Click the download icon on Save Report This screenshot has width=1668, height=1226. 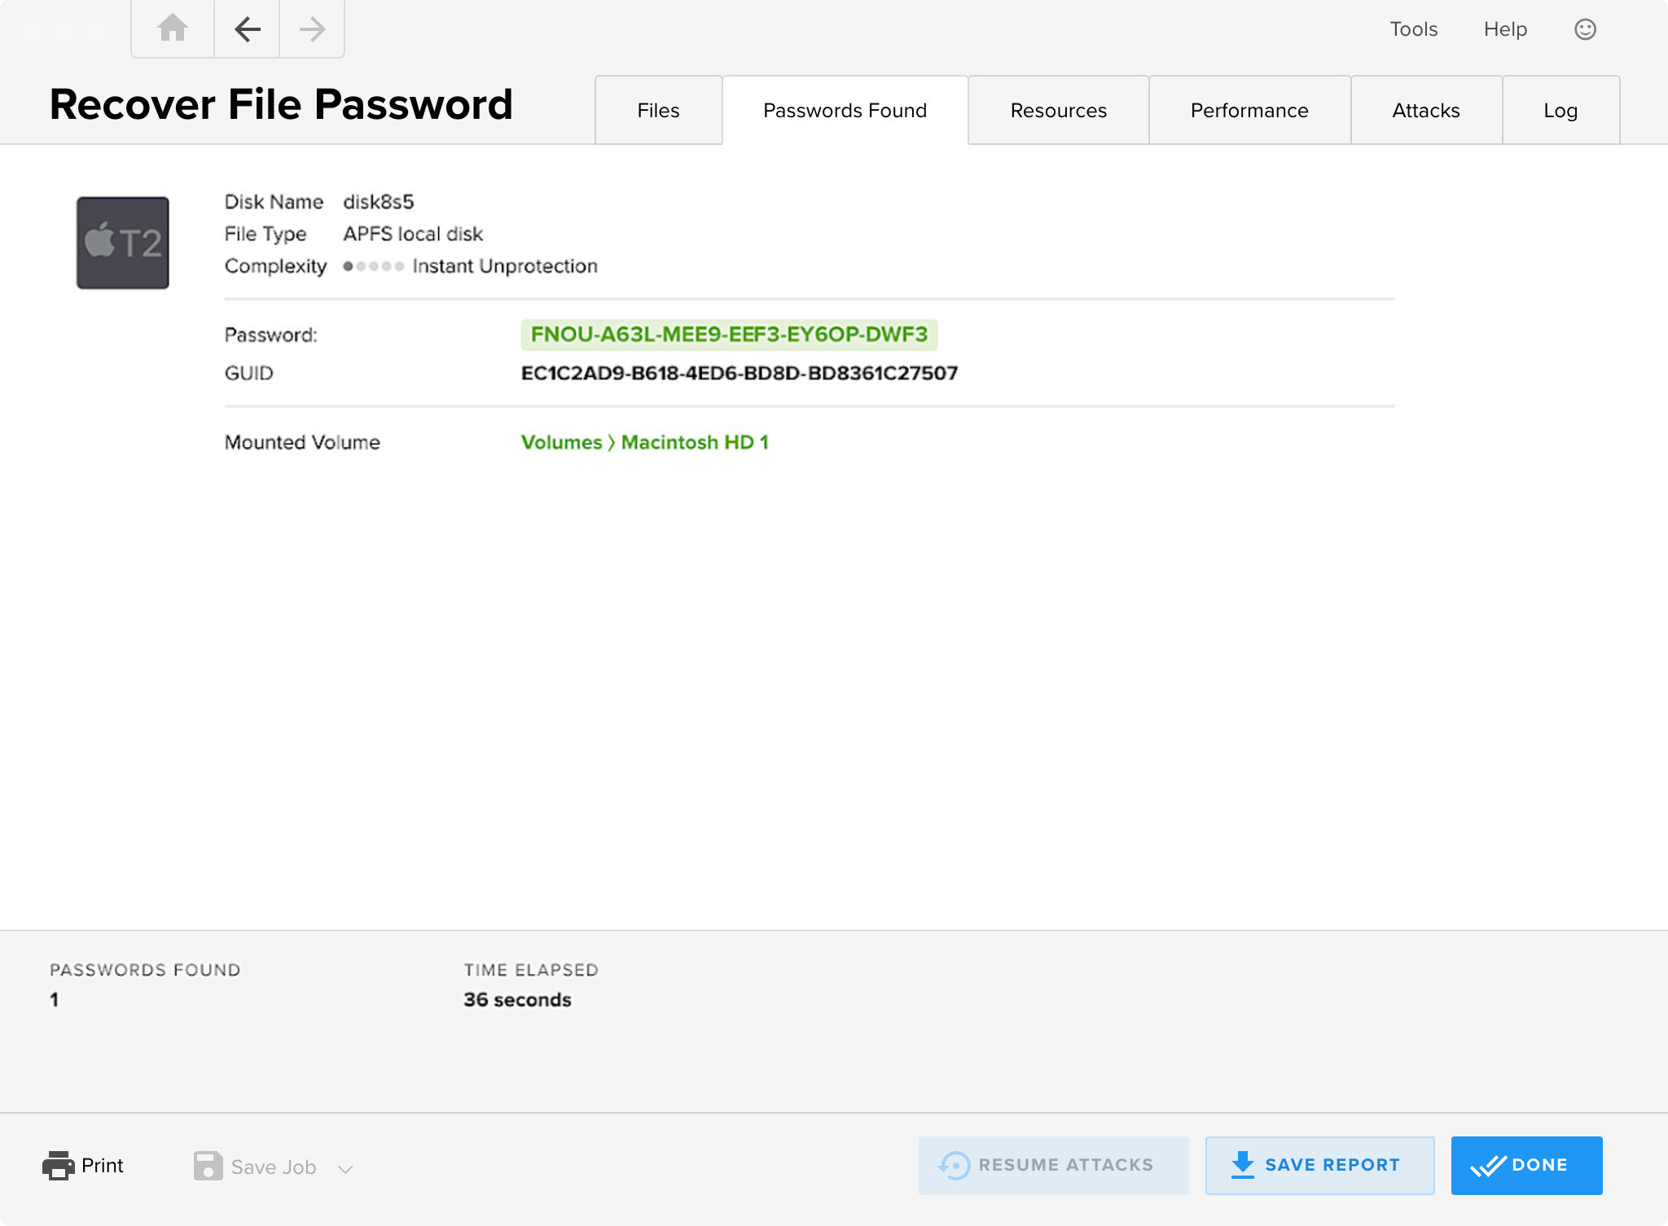[1242, 1165]
